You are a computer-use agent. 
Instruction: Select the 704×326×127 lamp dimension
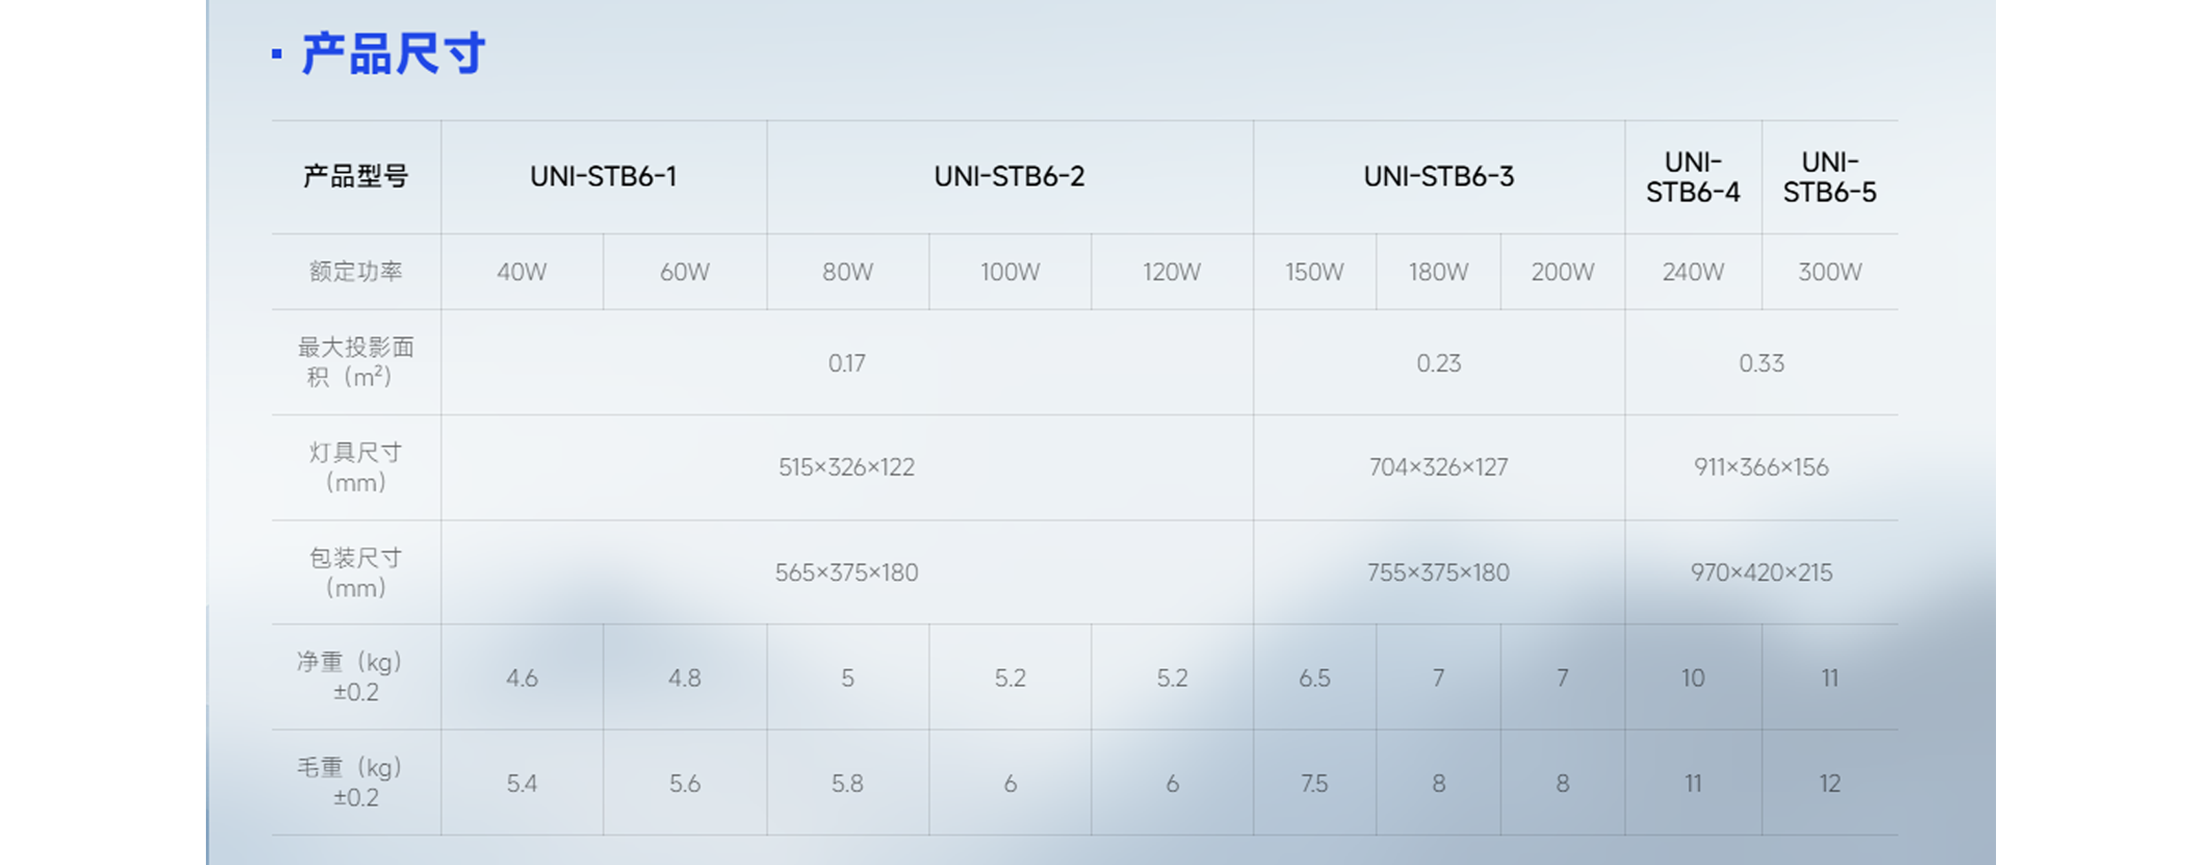click(1439, 468)
